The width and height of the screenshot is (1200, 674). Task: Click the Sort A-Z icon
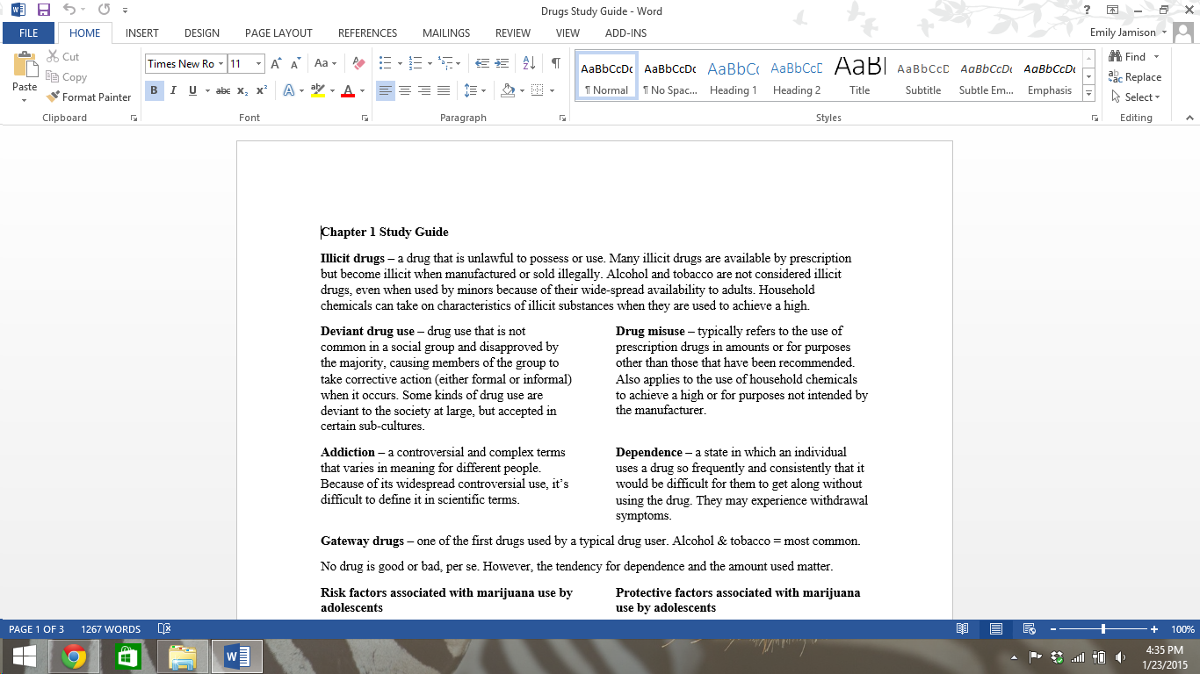[529, 63]
